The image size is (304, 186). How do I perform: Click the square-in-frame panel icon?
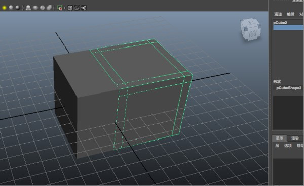(x=77, y=8)
